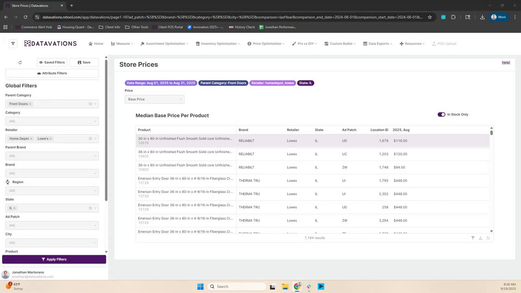
Task: Expand the Parent Category dropdown arrow
Action: (95, 104)
